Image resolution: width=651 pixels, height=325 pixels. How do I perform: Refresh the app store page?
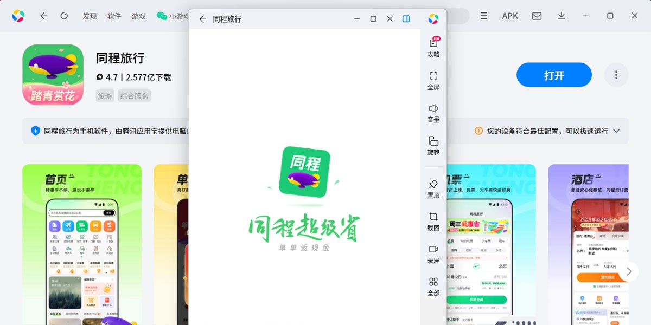click(x=64, y=16)
